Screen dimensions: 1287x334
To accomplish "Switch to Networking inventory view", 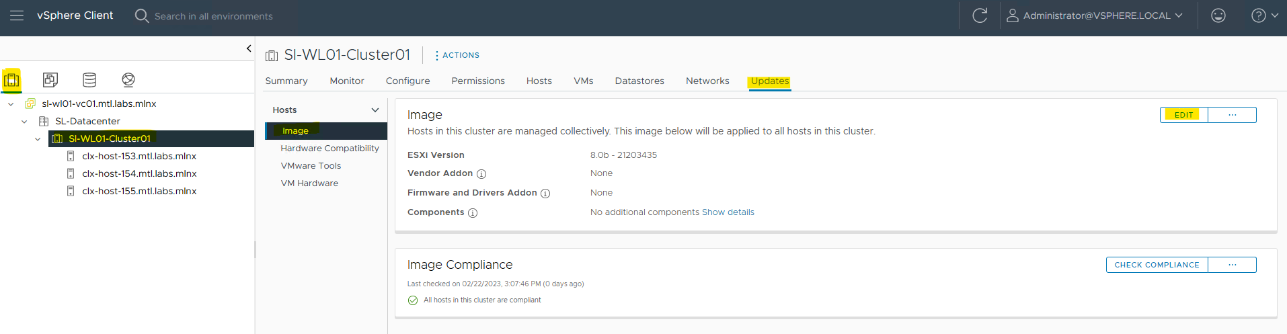I will click(128, 80).
